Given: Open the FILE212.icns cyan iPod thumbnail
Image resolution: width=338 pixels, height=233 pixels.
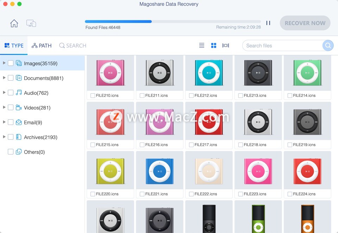Looking at the screenshot, I should 209,73.
